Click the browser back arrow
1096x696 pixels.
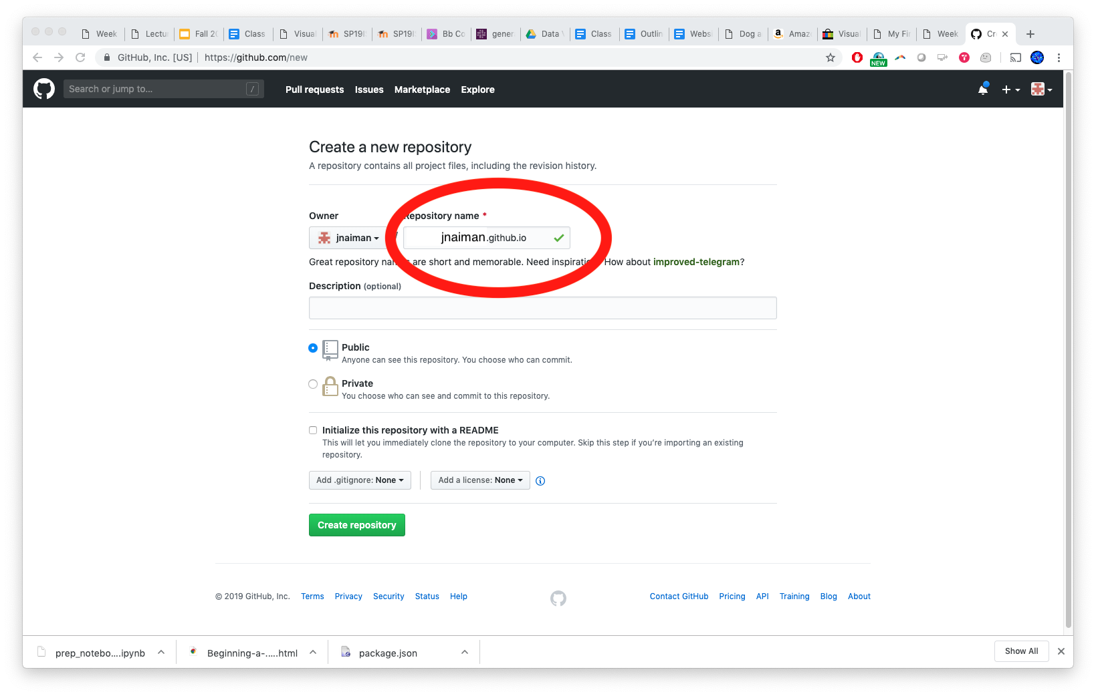[37, 57]
